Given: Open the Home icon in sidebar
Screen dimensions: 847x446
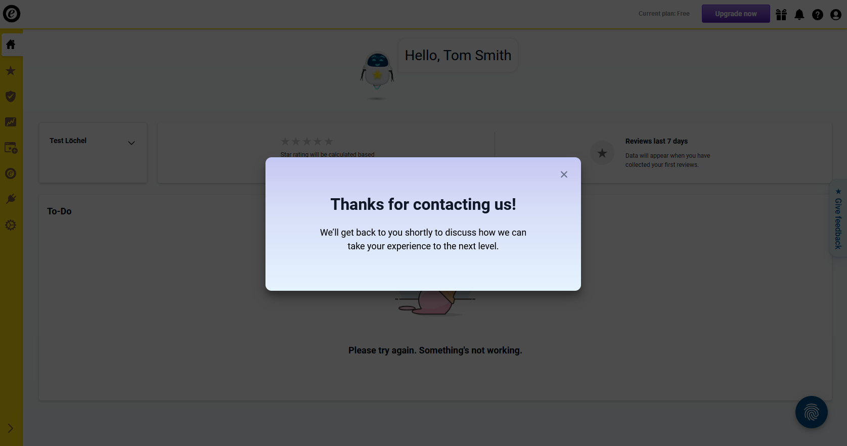Looking at the screenshot, I should 11,44.
